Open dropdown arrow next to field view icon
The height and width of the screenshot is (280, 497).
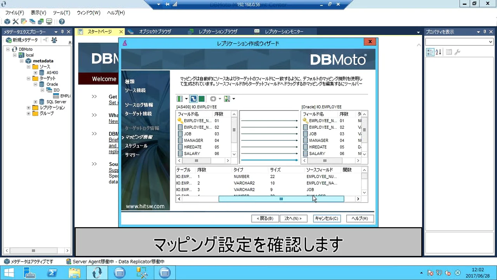point(186,99)
